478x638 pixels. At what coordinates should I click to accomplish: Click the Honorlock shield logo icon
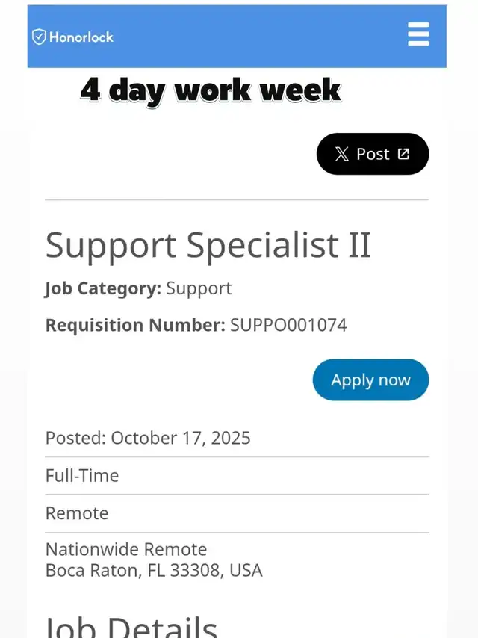39,37
